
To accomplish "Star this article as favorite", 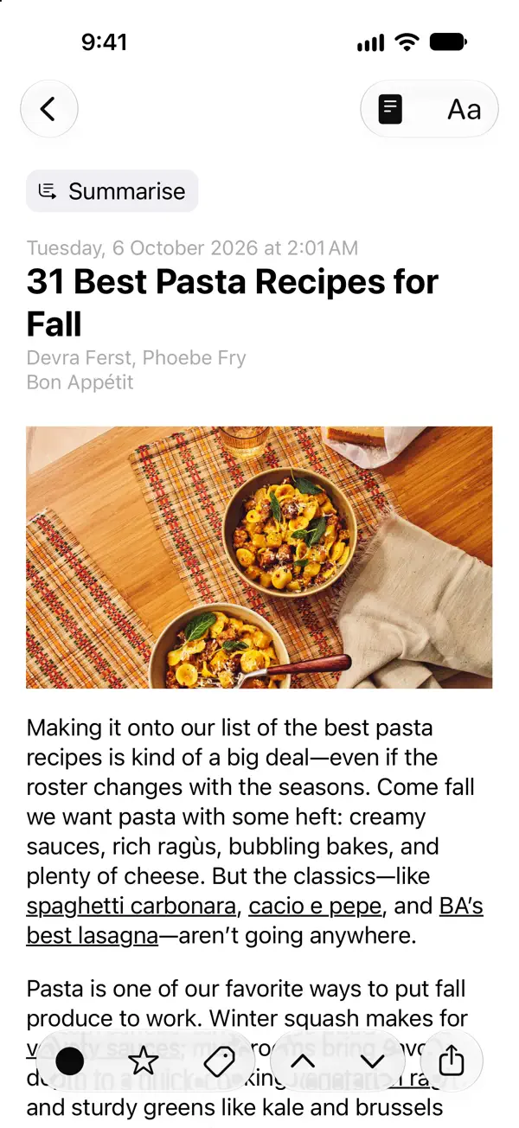I will (144, 1060).
